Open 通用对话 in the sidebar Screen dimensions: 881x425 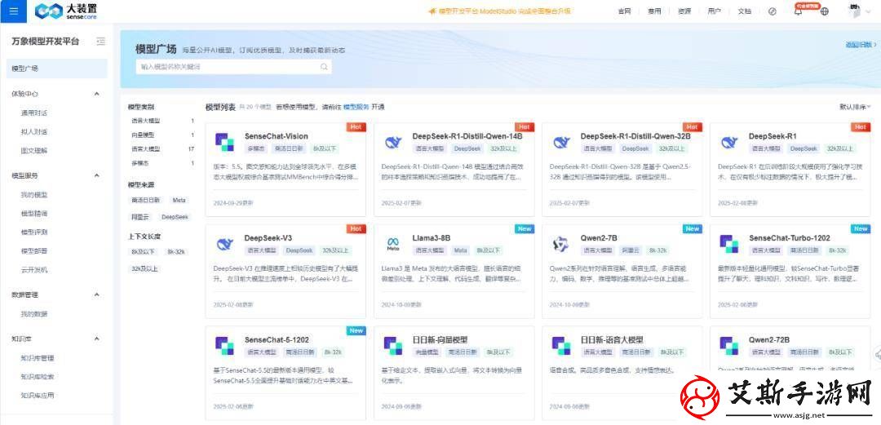pos(34,113)
